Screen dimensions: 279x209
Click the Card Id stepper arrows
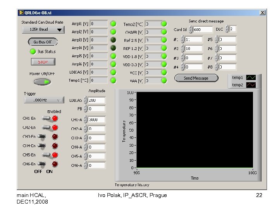(191, 29)
